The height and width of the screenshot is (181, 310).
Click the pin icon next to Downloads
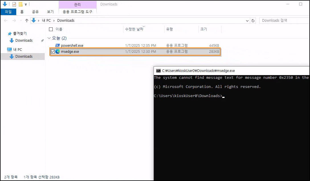(x=42, y=41)
